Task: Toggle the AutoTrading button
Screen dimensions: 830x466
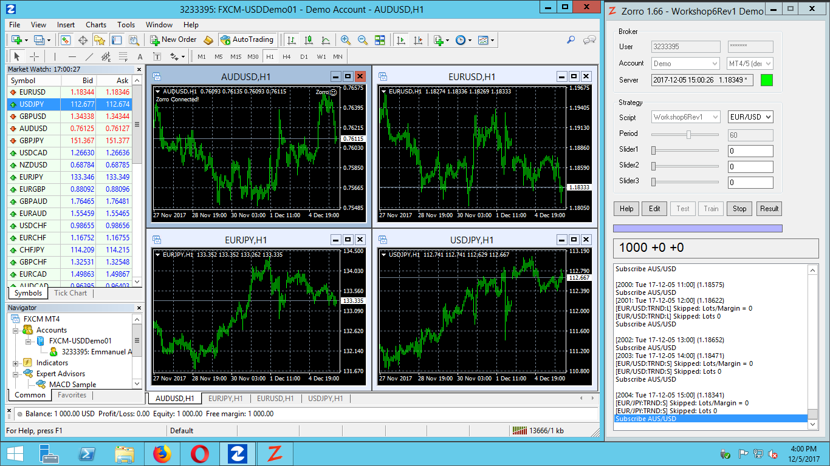Action: (x=247, y=40)
